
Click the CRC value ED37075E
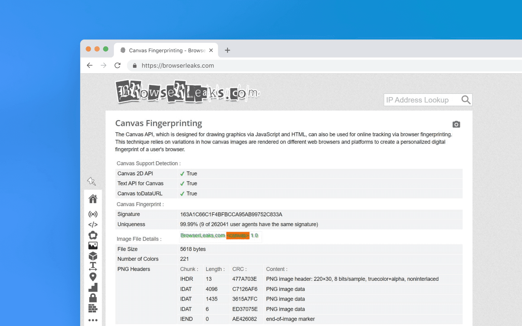pos(245,309)
